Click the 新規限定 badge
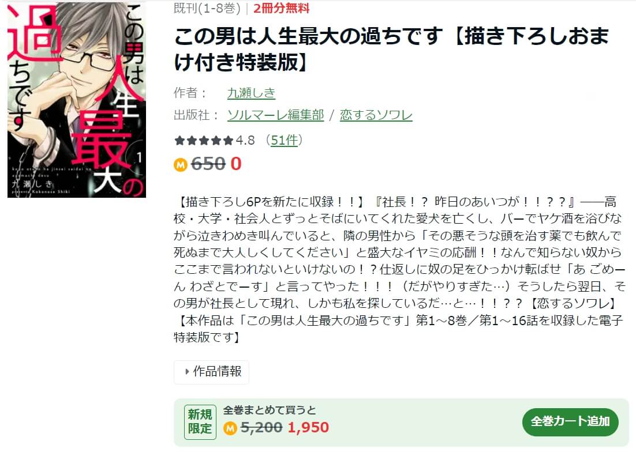Screen dimensions: 636x456 click(x=200, y=422)
